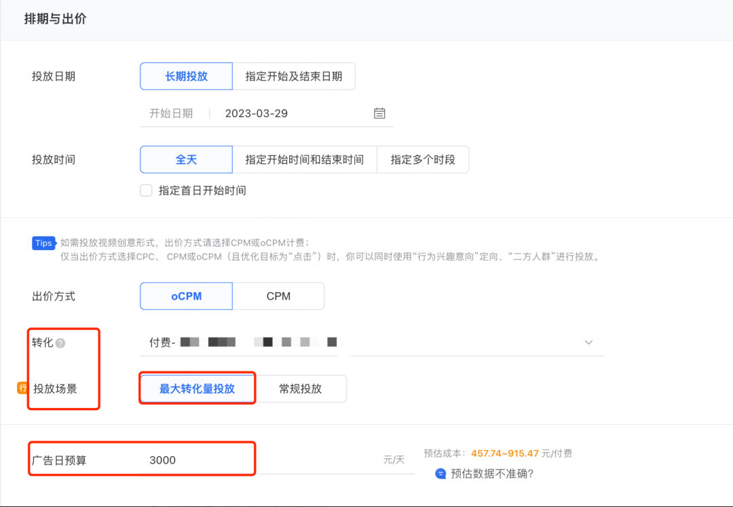Click the 排期与出价 section heading
The height and width of the screenshot is (507, 733).
(55, 19)
